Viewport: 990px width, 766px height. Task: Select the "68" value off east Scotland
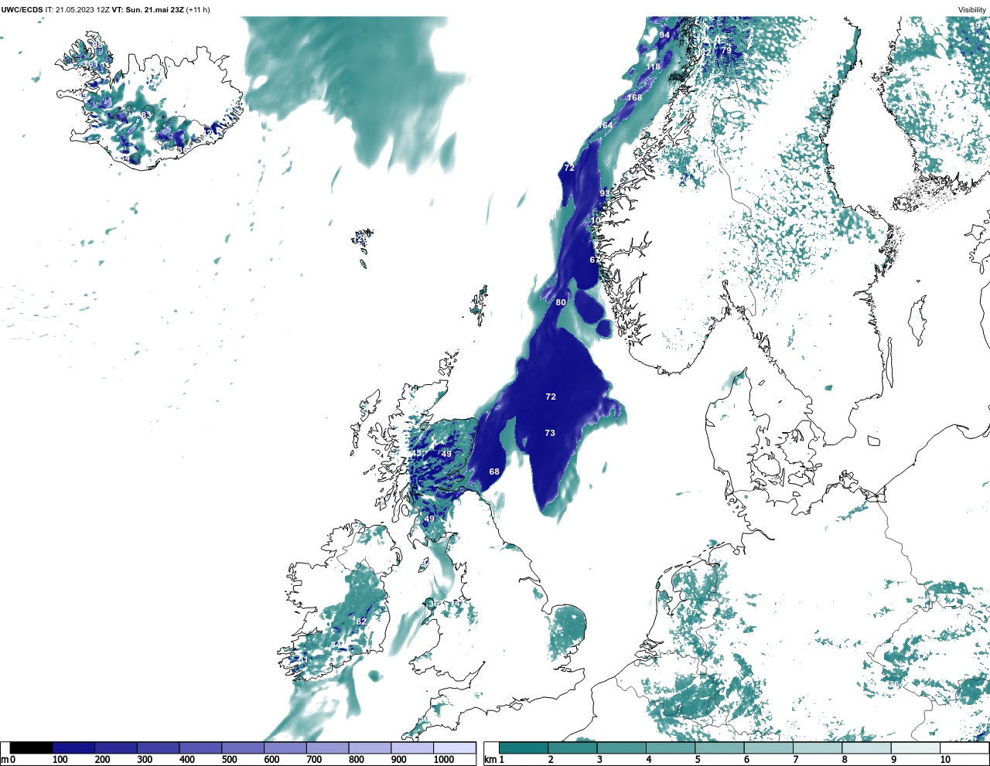pos(494,472)
